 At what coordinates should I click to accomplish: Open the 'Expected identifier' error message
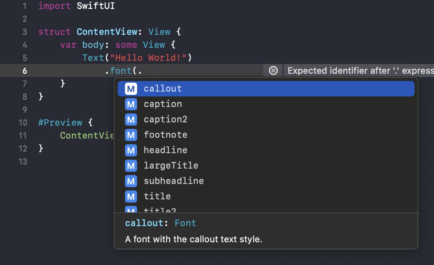[360, 71]
